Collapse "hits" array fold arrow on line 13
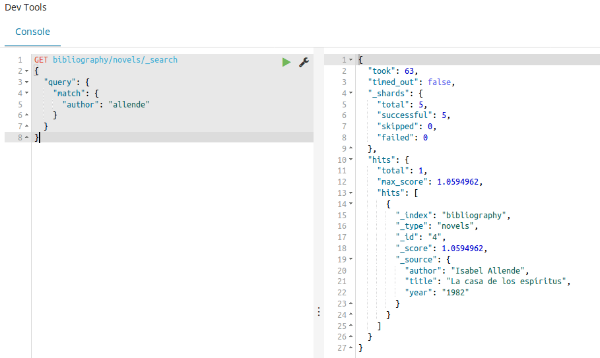This screenshot has height=358, width=600. (350, 193)
